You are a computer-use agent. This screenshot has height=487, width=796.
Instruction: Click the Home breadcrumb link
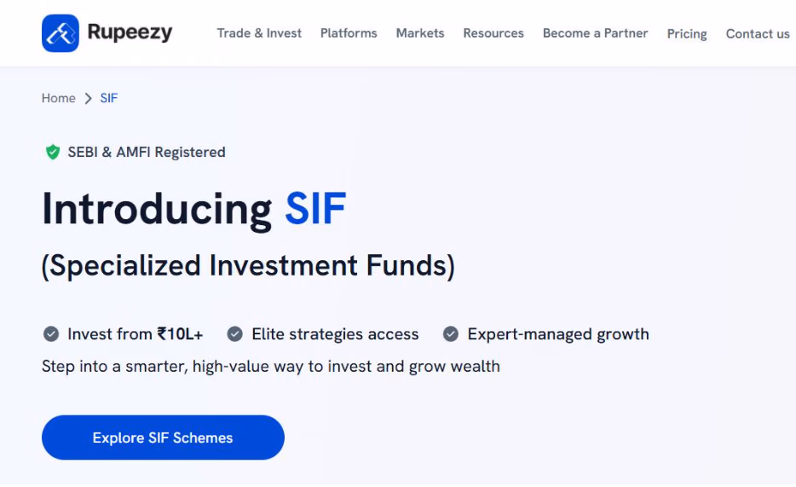[x=59, y=99]
